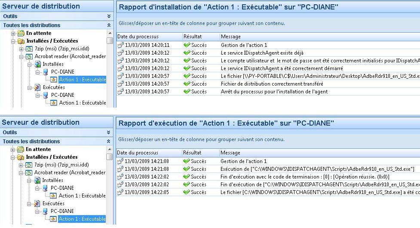420x228 pixels.
Task: Click the Installées / Exécutées folder icon in top tree
Action: (x=21, y=41)
